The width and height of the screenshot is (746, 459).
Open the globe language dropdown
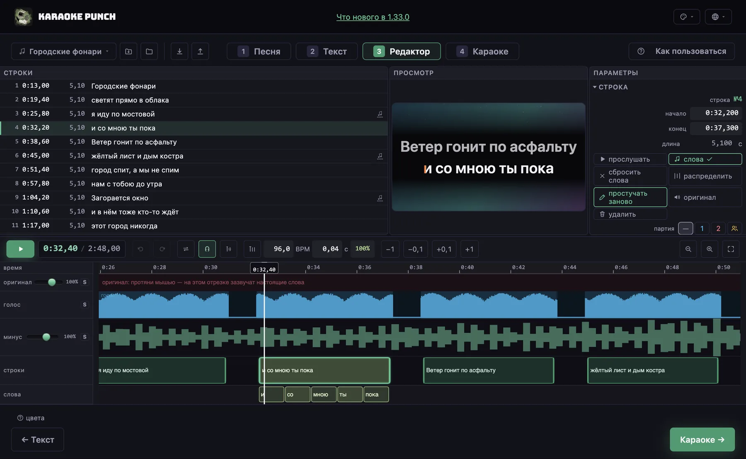(x=719, y=17)
